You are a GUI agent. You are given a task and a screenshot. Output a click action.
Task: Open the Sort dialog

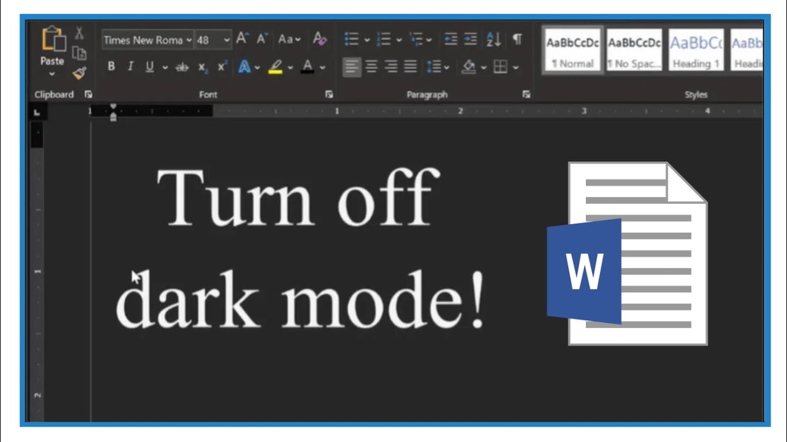coord(493,40)
